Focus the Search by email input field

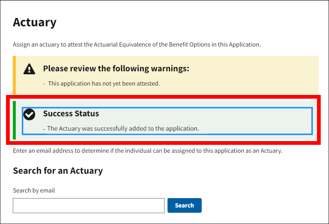click(x=89, y=206)
